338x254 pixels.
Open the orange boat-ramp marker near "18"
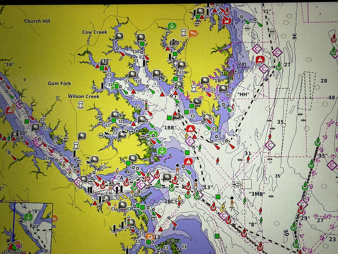tap(193, 34)
